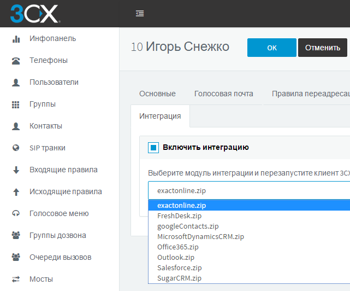Open SIP транки page

pyautogui.click(x=48, y=148)
